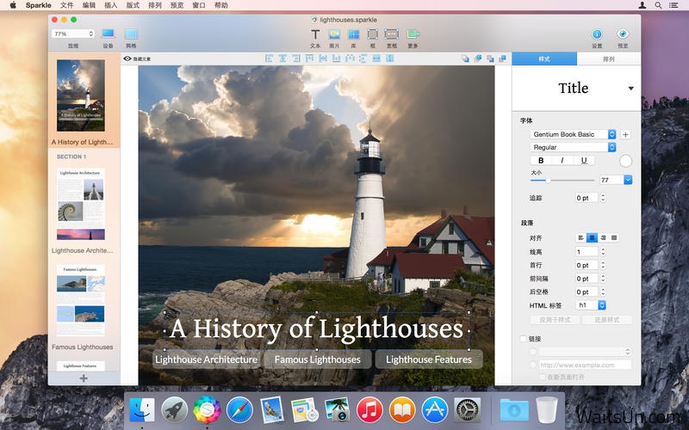Toggle the 隐藏元素 hidden elements eye

[x=127, y=58]
